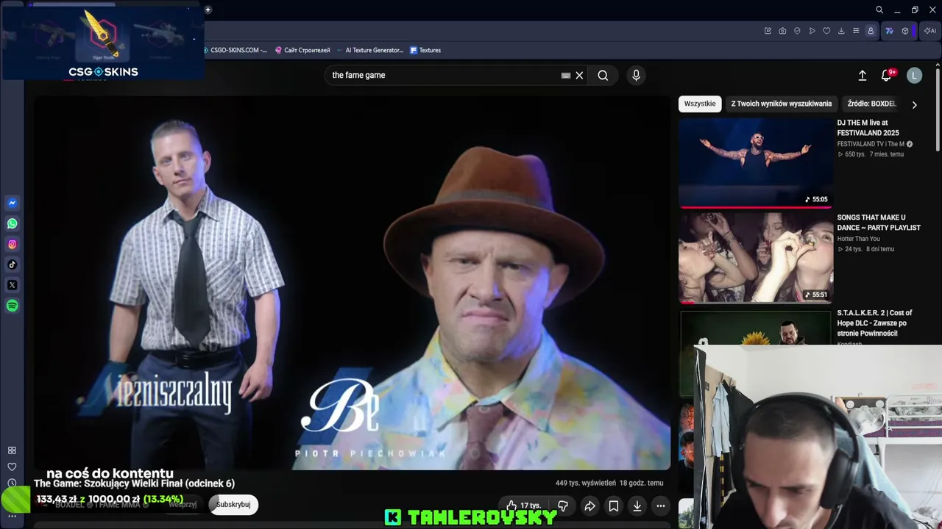Screen dimensions: 942x529
Task: Select the "Źródło: BOXDEL" chip
Action: pos(871,104)
